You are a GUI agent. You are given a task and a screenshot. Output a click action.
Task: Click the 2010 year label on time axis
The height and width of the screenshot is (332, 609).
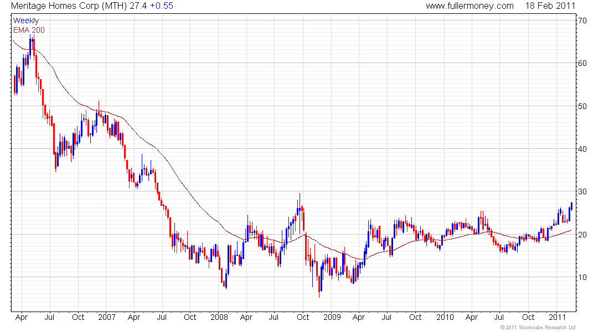445,317
